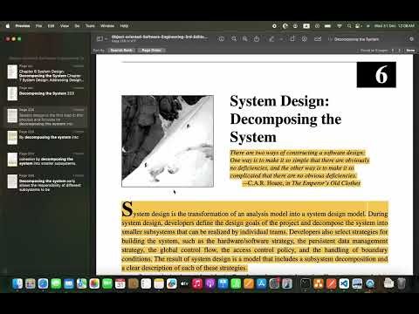
Task: Open the Edit menu
Action: (51, 26)
